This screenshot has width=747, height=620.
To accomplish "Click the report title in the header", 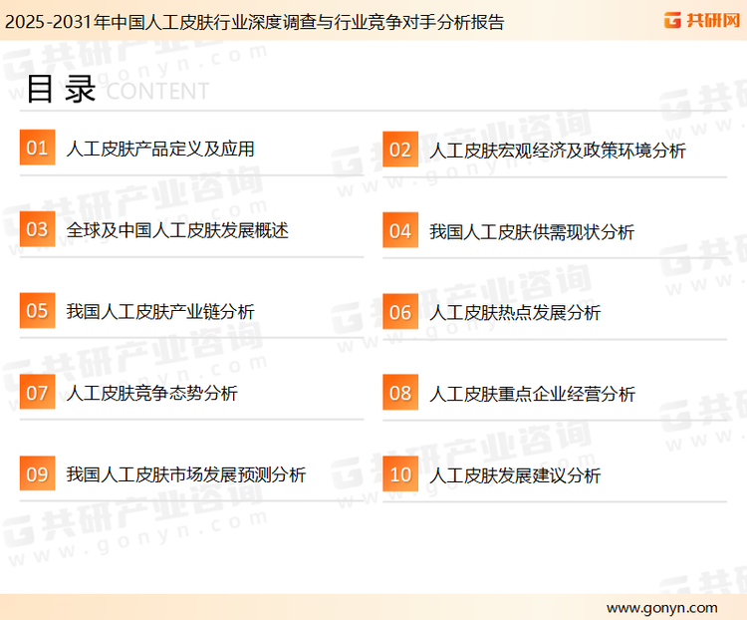I will (x=253, y=21).
